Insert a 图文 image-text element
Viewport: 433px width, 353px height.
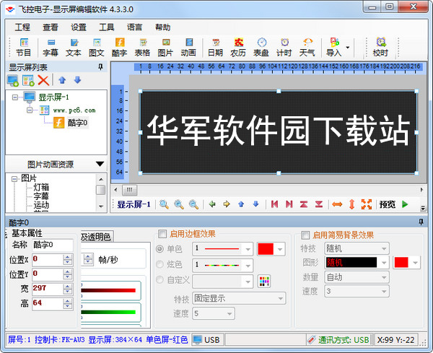(x=97, y=47)
